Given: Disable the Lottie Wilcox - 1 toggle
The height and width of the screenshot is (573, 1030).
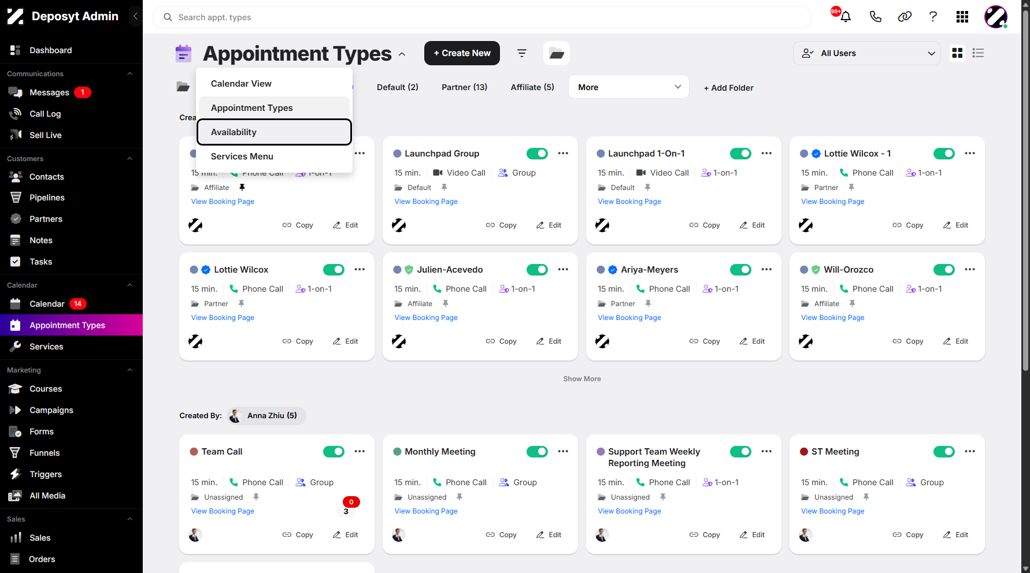Looking at the screenshot, I should [944, 154].
